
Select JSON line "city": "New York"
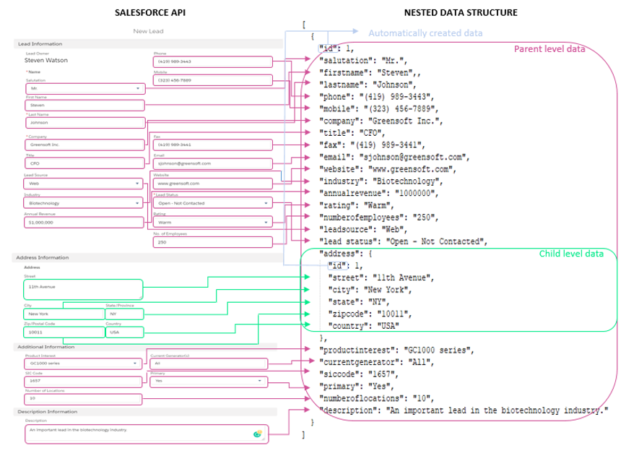(370, 290)
